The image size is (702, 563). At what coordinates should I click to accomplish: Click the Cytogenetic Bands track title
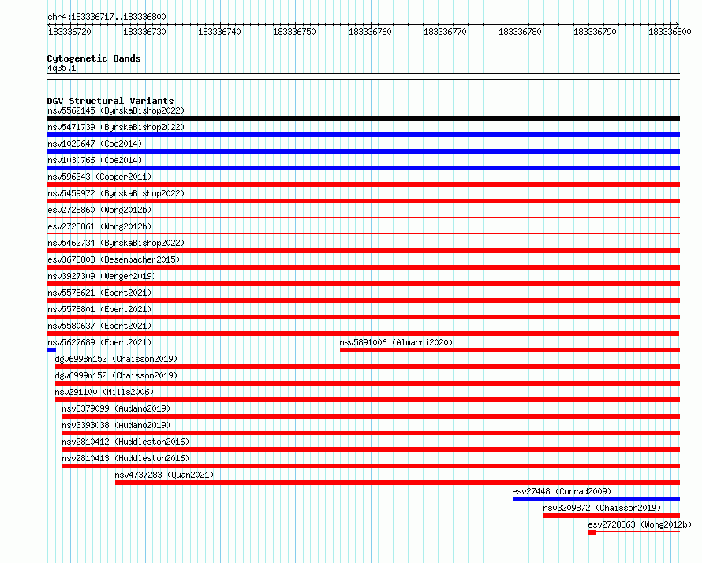click(x=94, y=58)
